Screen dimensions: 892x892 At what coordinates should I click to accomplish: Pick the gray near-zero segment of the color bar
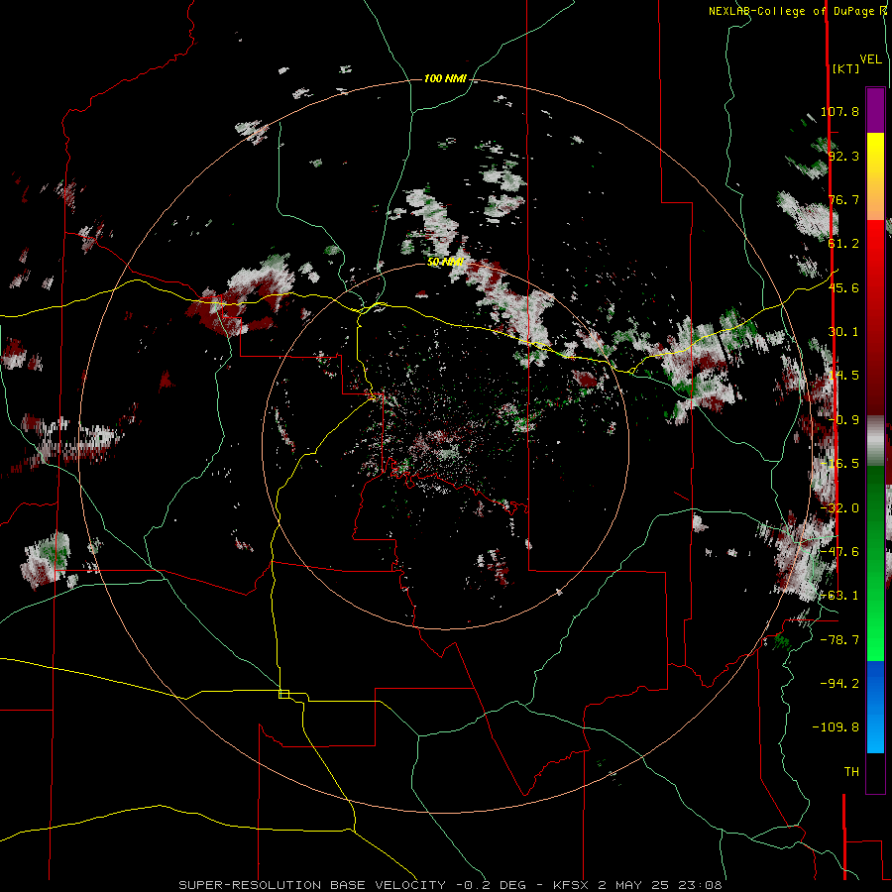[x=875, y=441]
